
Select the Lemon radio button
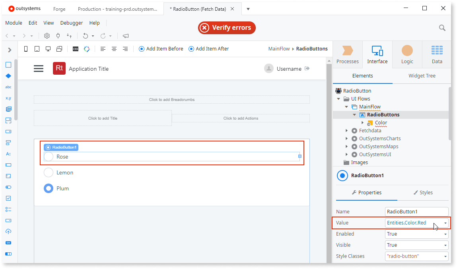click(x=48, y=172)
